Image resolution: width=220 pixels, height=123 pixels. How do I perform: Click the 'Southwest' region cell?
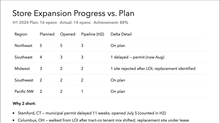coord(24,80)
